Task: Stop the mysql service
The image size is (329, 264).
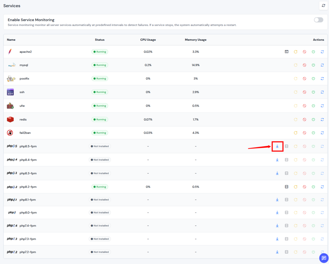Action: 304,65
